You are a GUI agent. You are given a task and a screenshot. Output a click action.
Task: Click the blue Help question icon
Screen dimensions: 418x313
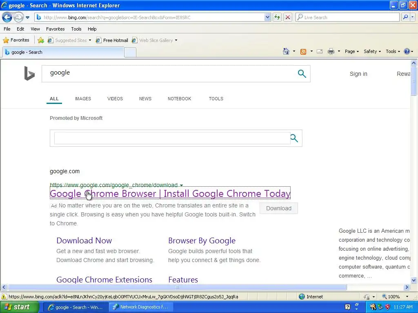[407, 51]
